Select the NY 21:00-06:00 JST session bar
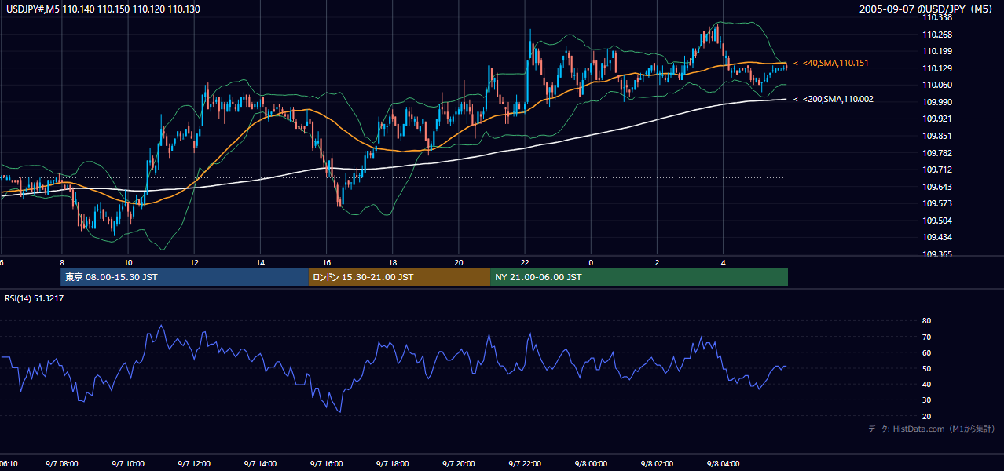Screen dimensions: 1004x471 [639, 277]
